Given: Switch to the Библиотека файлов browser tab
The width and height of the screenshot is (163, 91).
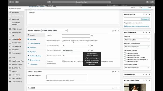Looking at the screenshot, I should click(x=117, y=5).
